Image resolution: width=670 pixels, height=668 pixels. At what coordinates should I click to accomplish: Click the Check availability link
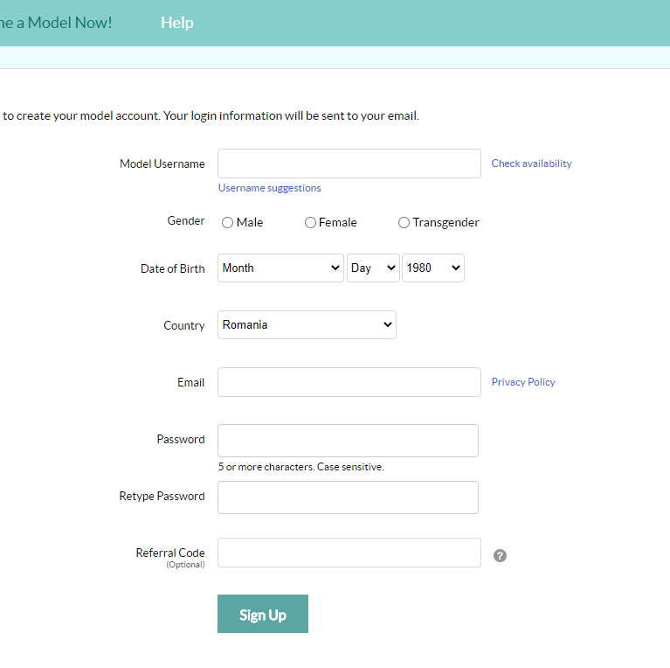(531, 164)
